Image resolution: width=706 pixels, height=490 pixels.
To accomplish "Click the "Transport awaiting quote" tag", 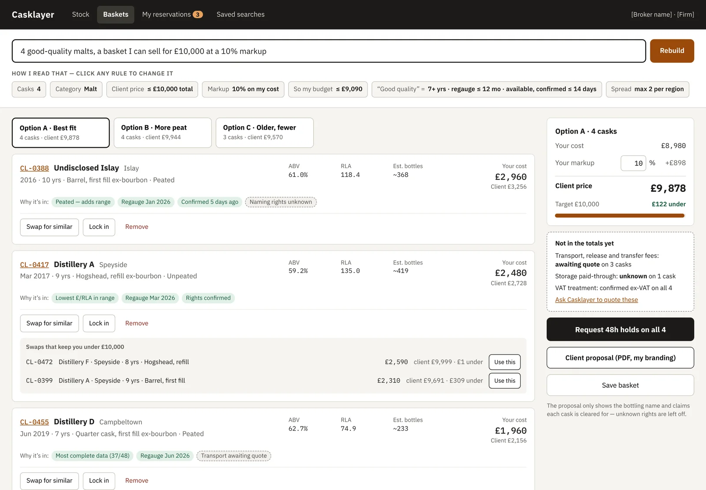I will [234, 456].
